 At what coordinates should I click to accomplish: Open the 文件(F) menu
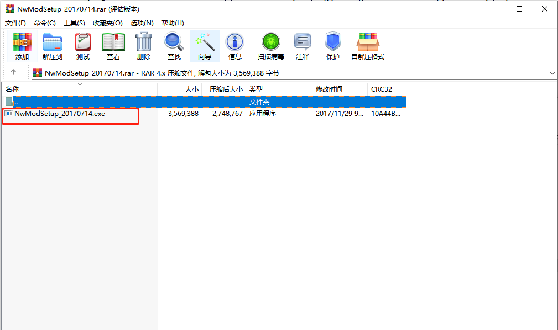pos(15,23)
